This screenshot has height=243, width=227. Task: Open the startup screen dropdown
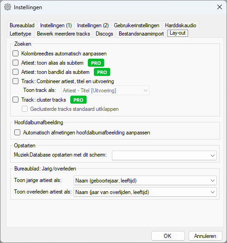165,155
